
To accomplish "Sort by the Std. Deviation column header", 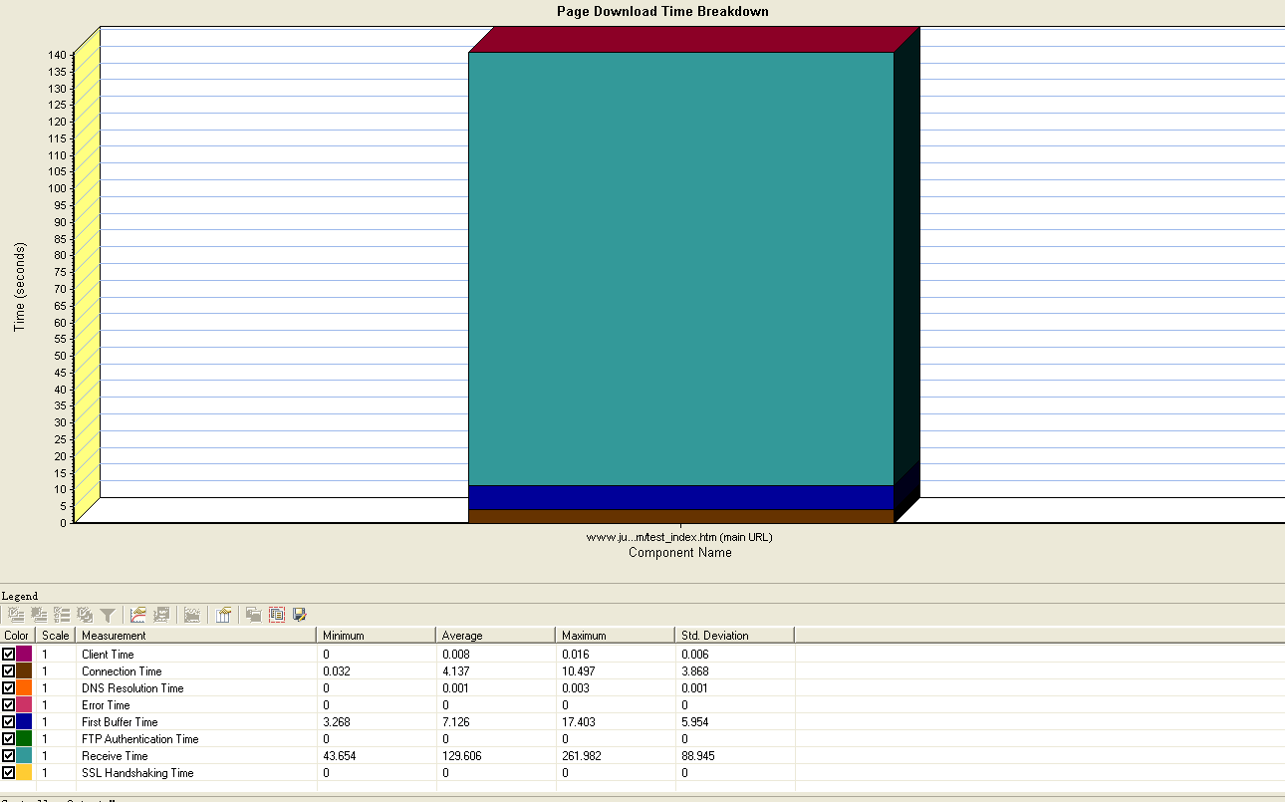I will (735, 635).
